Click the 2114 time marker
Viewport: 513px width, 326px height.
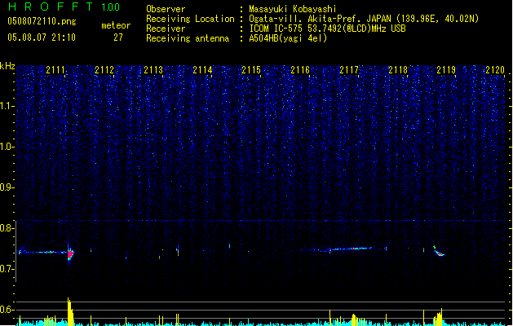click(x=202, y=70)
